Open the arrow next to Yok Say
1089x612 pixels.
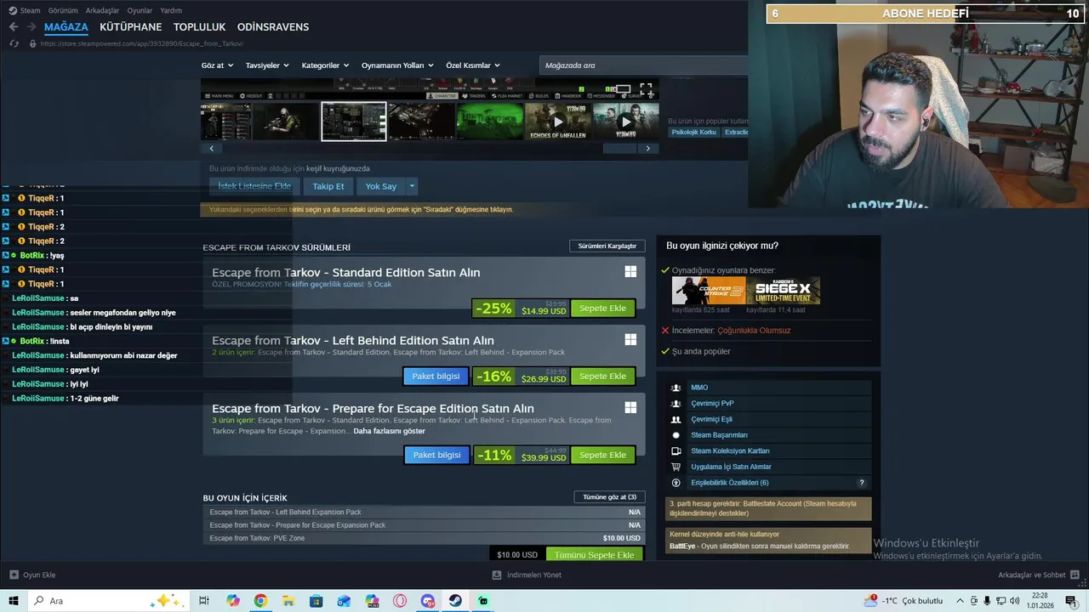tap(412, 186)
